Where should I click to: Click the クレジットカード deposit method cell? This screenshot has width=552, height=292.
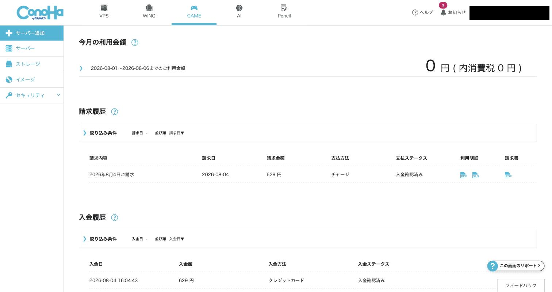pyautogui.click(x=286, y=281)
